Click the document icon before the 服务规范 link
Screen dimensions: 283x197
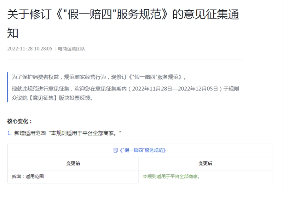pos(116,150)
